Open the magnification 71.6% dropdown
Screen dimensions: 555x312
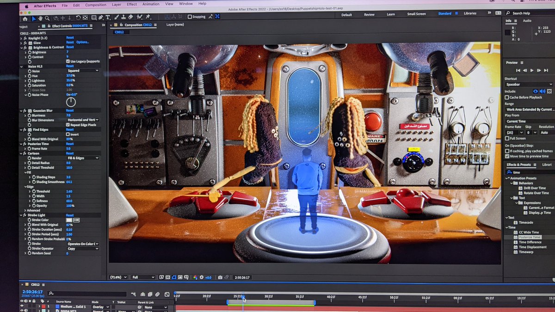coord(117,277)
